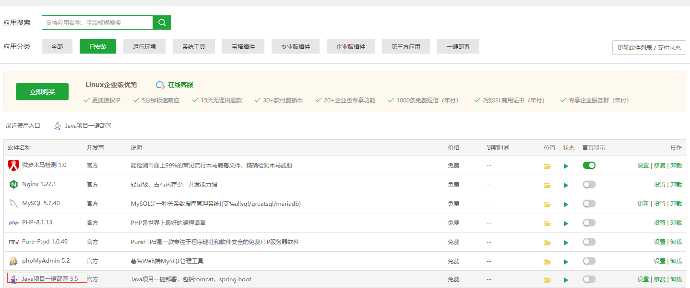Screen dimensions: 690x288
Task: Open the 在线客服 link
Action: click(x=180, y=85)
